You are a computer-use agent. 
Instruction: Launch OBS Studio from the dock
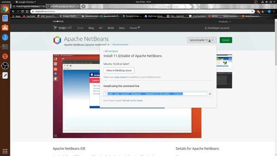(x=5, y=66)
